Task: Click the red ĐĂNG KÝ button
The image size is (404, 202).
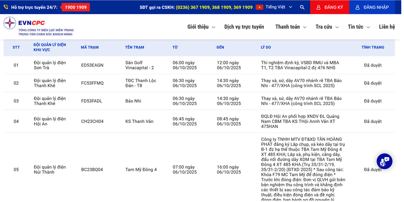Action: pos(329,7)
